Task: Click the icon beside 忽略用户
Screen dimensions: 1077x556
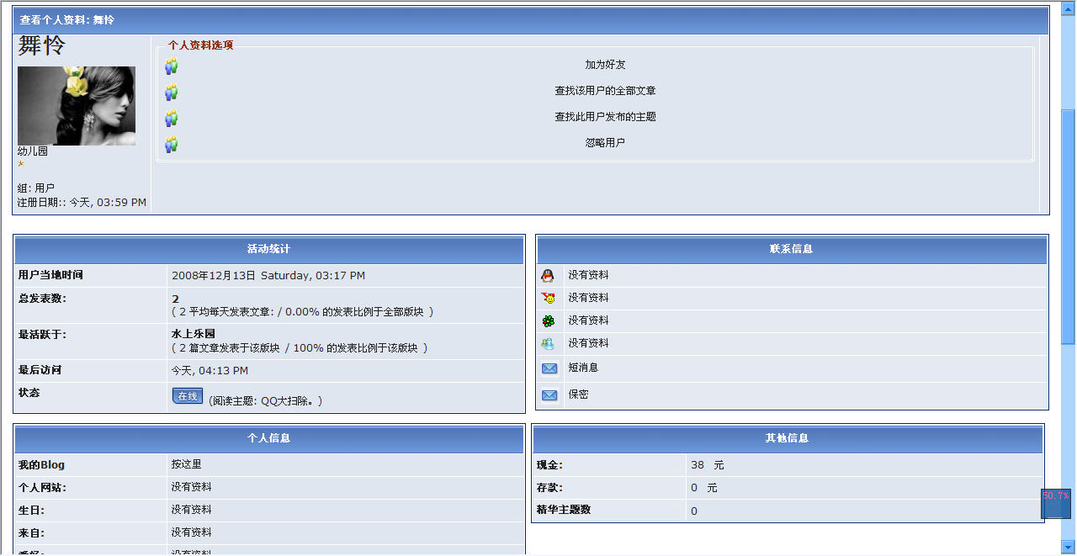Action: pos(172,144)
